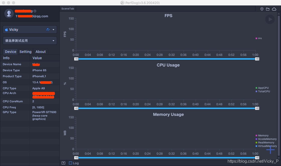Click the collapse arrow icon beside Log

point(63,163)
